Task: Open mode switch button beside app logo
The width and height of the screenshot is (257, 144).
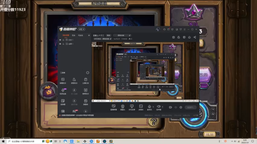Action: point(82,29)
